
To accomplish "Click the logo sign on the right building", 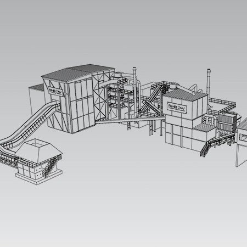I will pyautogui.click(x=177, y=108).
